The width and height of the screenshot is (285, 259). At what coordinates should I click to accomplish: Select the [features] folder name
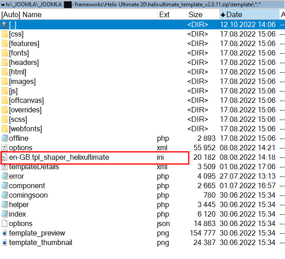[x=24, y=44]
